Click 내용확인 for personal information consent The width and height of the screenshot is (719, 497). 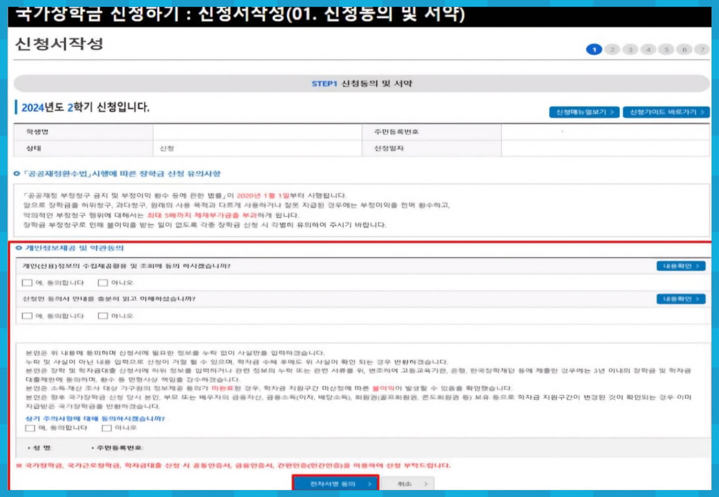pos(681,266)
